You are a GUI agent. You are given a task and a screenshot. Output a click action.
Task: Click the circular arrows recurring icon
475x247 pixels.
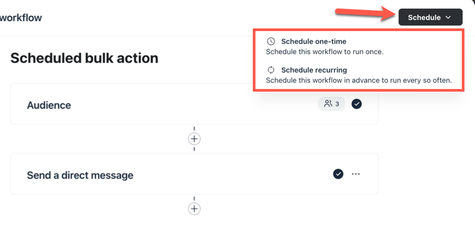pos(271,70)
